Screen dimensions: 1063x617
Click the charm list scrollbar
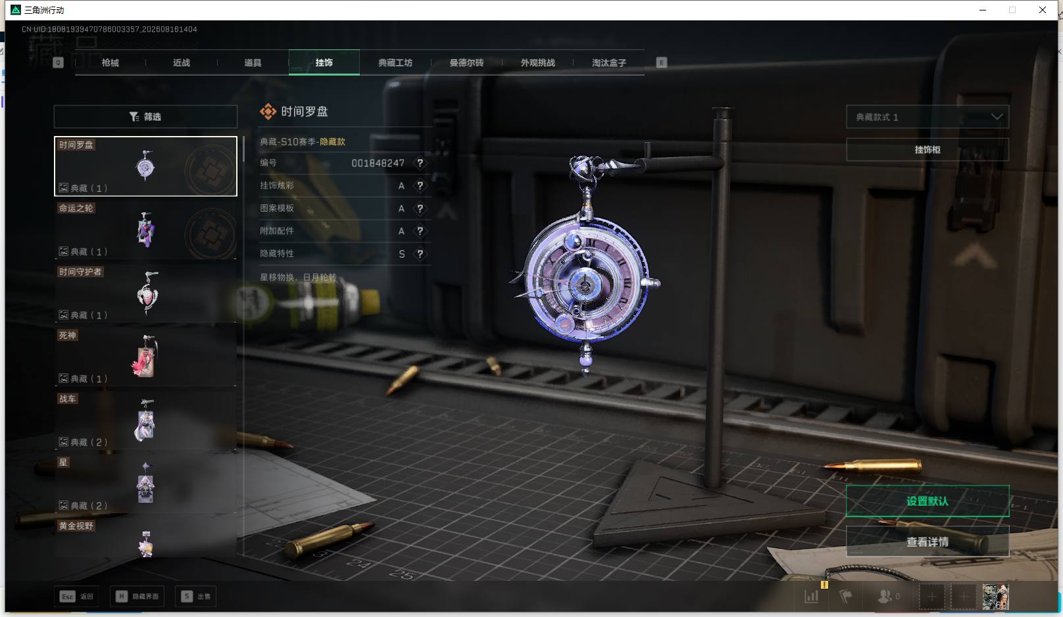point(243,149)
